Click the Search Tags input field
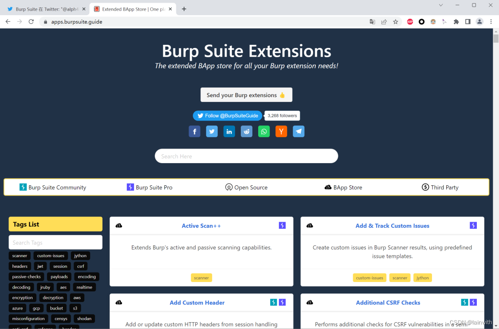Viewport: 499px width, 329px height. click(55, 243)
